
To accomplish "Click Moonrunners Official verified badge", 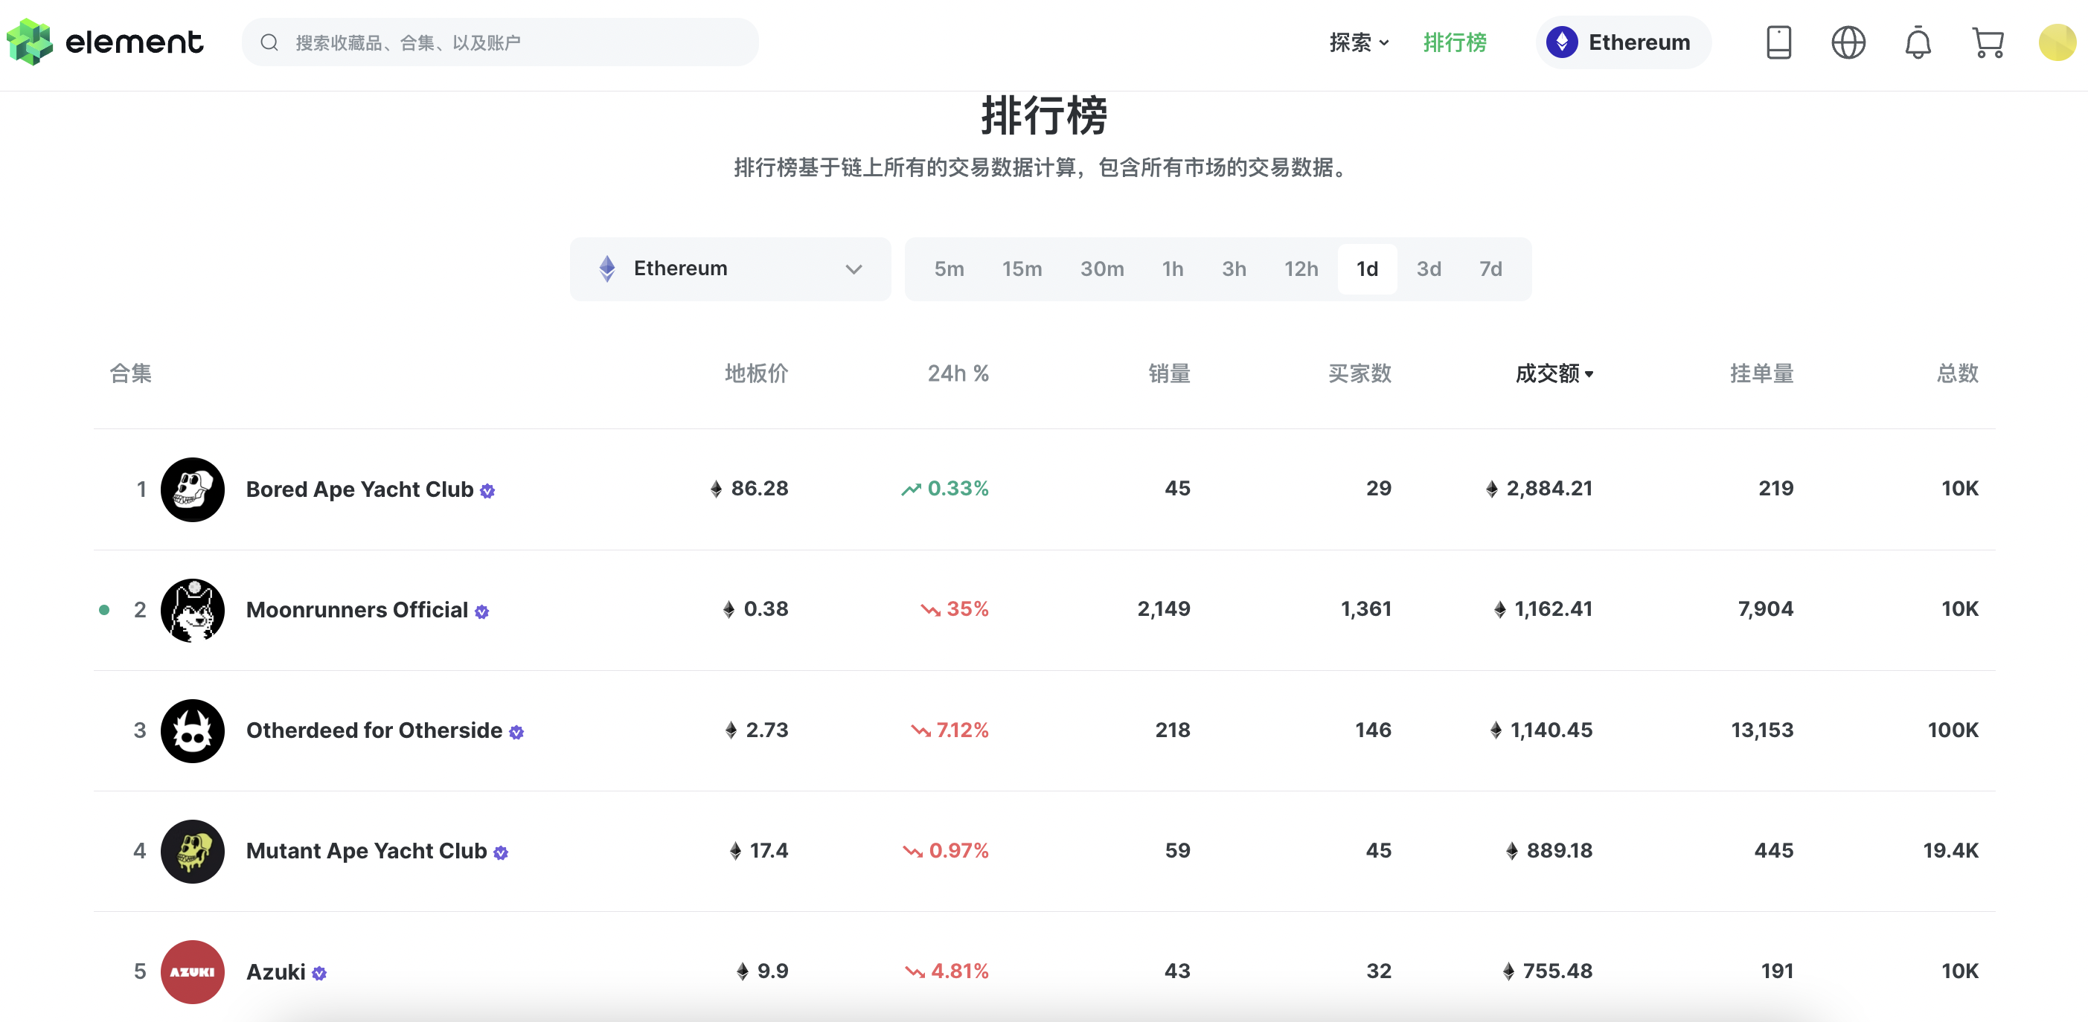I will (482, 612).
